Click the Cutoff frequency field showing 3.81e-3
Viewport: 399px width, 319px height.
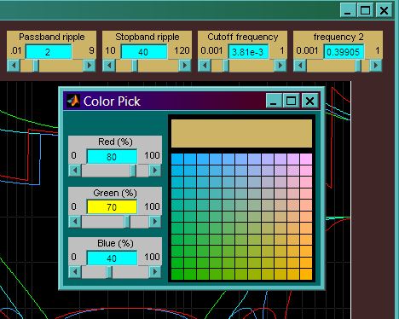click(248, 52)
